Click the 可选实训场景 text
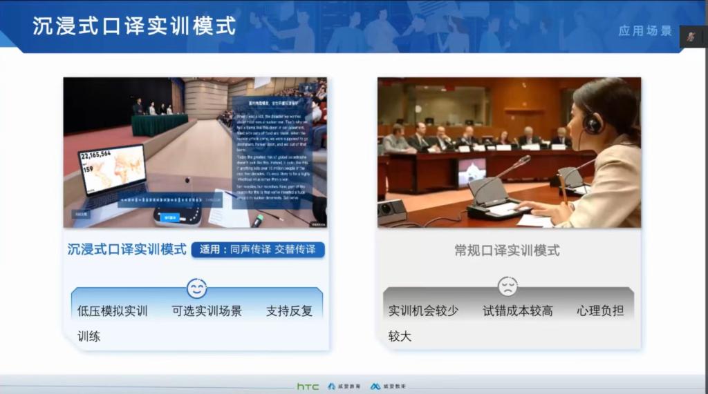This screenshot has width=708, height=394. coord(207,311)
